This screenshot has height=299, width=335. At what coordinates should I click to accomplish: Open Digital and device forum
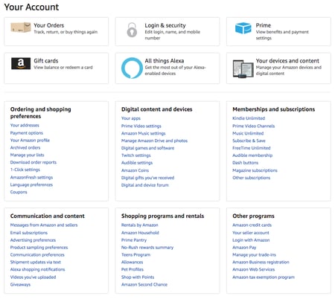click(x=145, y=185)
